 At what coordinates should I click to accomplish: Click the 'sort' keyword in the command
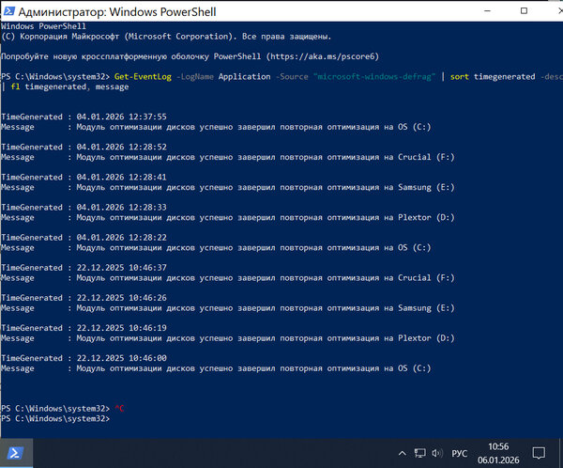460,77
